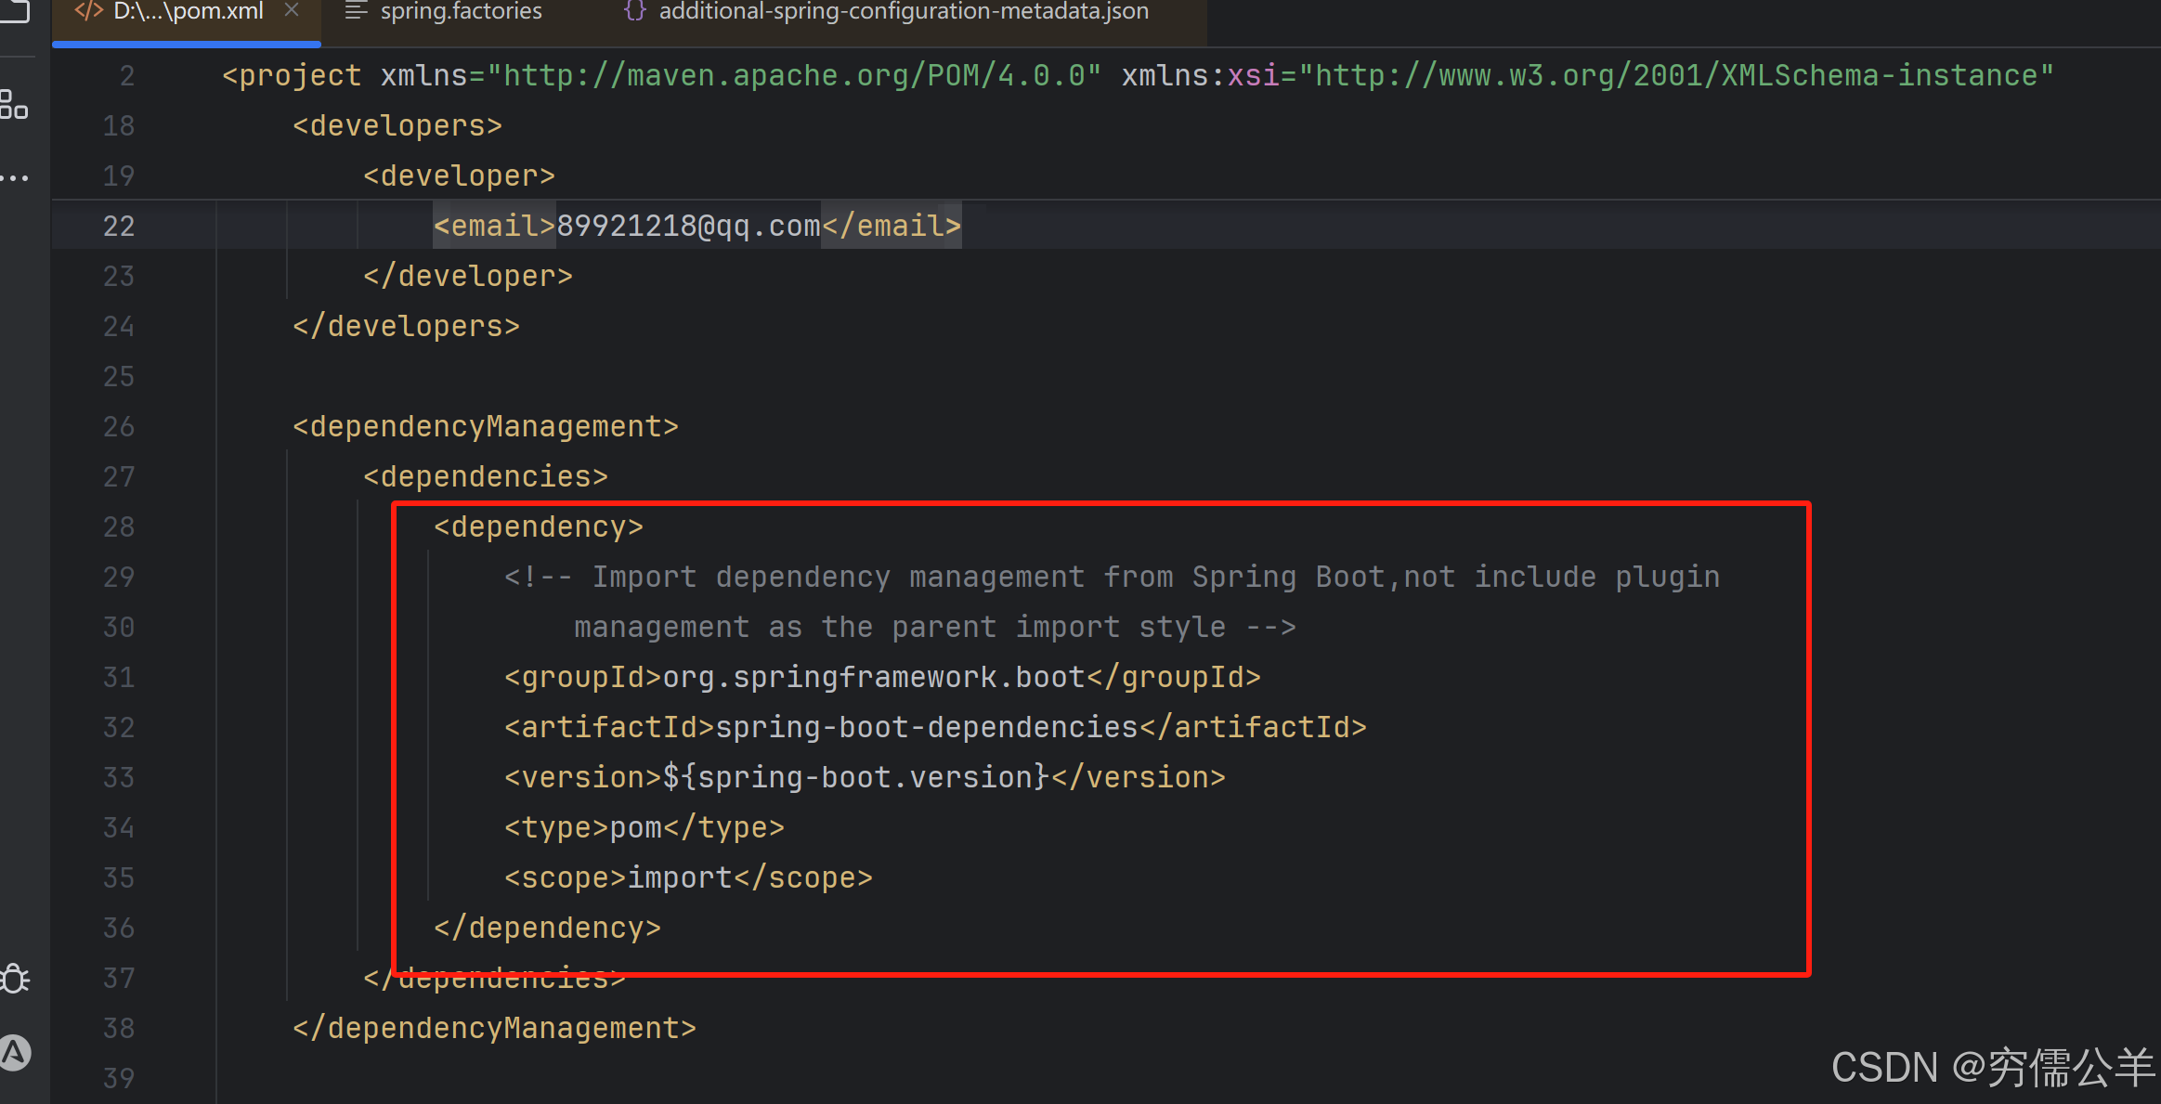Click the JSON braces icon on metadata tab
This screenshot has height=1104, width=2161.
point(635,11)
